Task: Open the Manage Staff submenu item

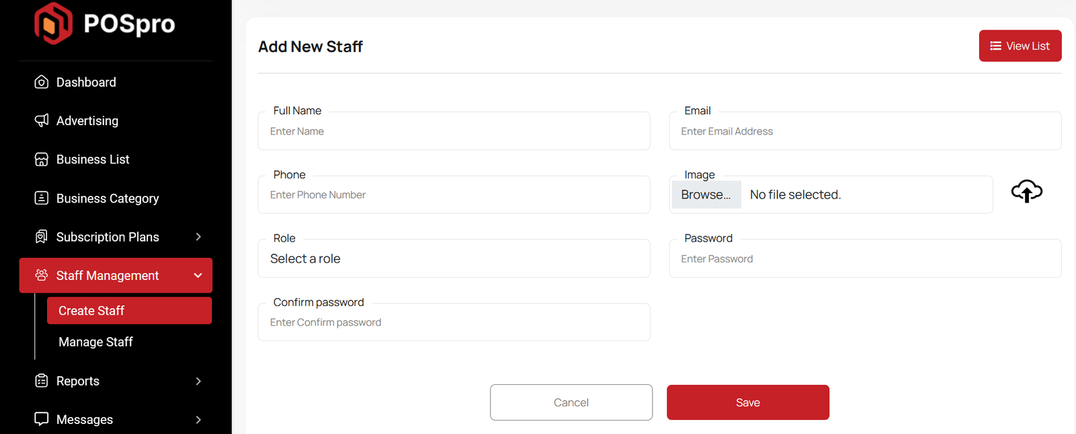Action: (x=95, y=342)
